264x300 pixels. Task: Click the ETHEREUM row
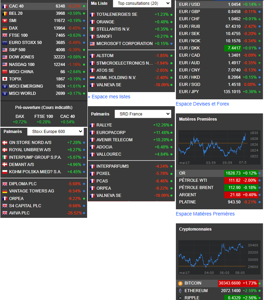coord(219,291)
